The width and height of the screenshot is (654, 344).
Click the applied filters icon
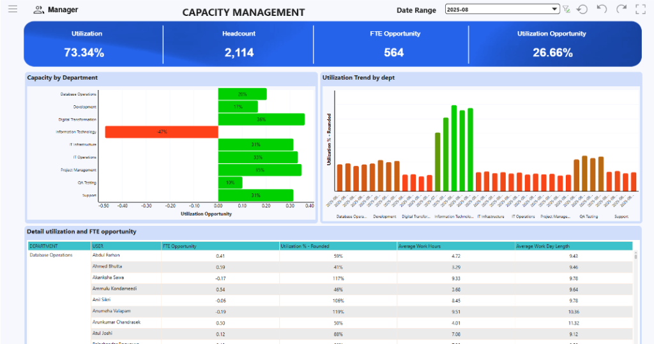pyautogui.click(x=566, y=10)
